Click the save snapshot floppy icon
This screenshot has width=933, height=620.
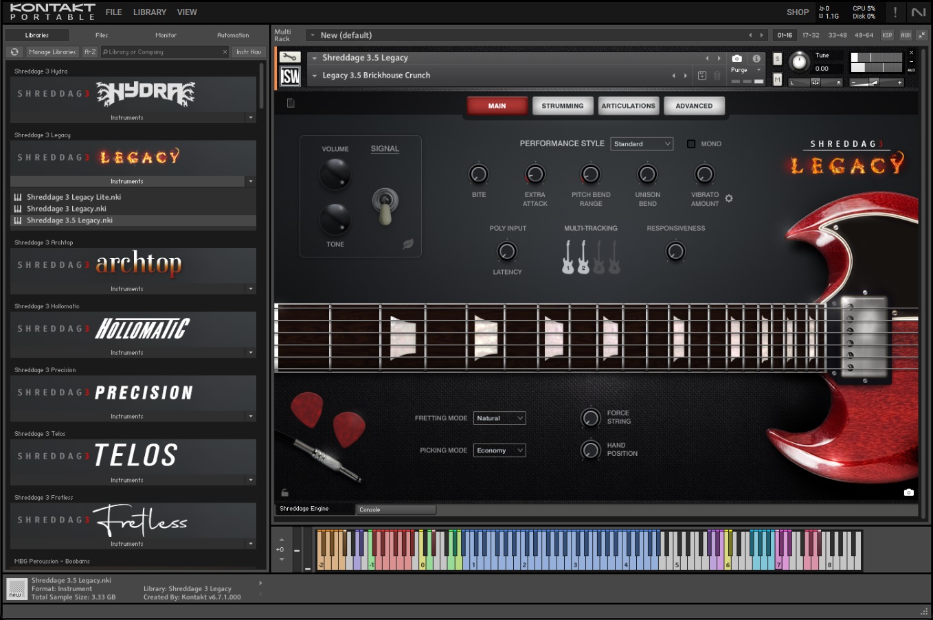point(702,76)
